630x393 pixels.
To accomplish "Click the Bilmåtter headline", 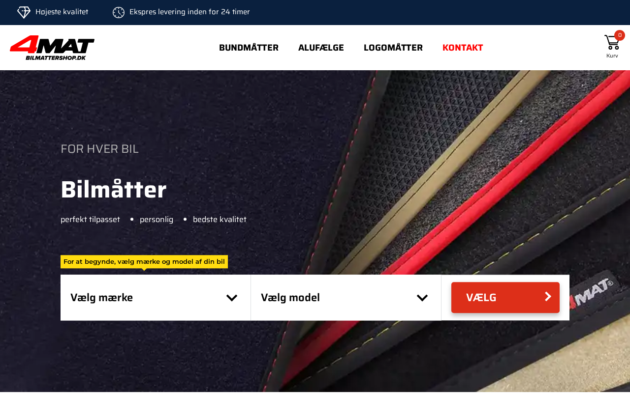I will point(114,190).
